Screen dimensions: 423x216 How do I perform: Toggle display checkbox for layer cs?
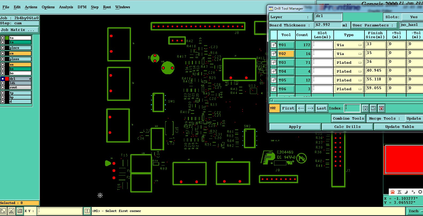tap(3, 53)
